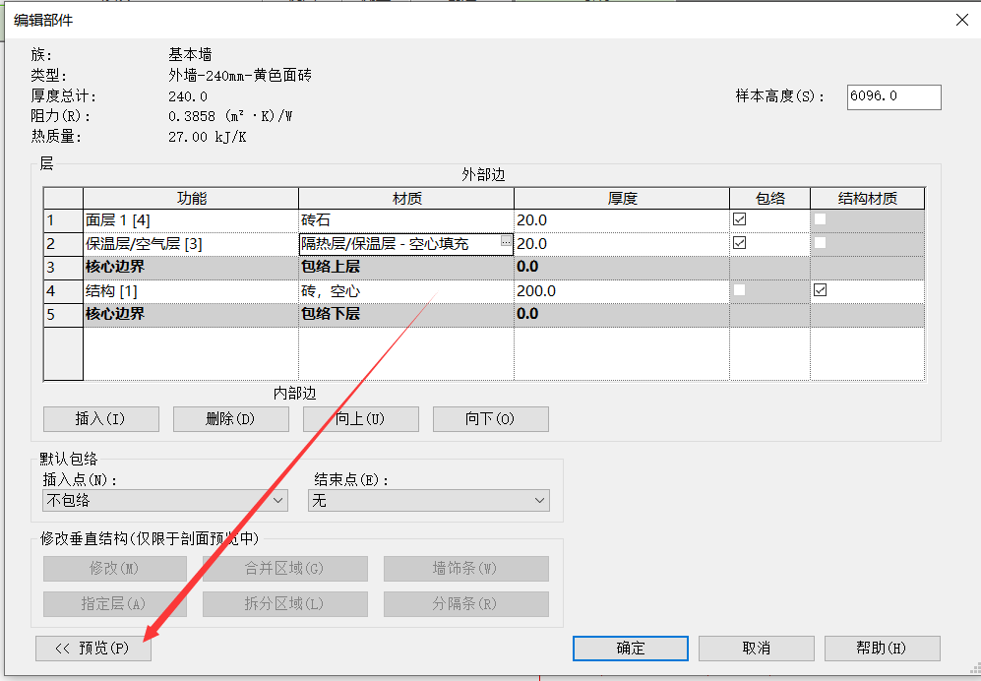
Task: Toggle 包络 checkbox for 保温层/空气层 row
Action: pyautogui.click(x=740, y=243)
